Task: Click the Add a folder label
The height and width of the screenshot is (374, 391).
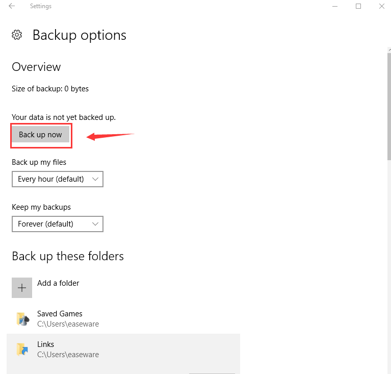Action: tap(58, 283)
